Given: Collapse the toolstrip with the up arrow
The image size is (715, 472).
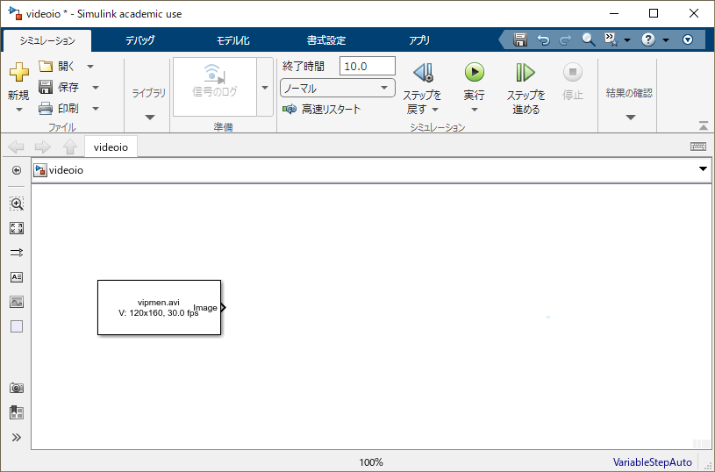Looking at the screenshot, I should [x=703, y=125].
